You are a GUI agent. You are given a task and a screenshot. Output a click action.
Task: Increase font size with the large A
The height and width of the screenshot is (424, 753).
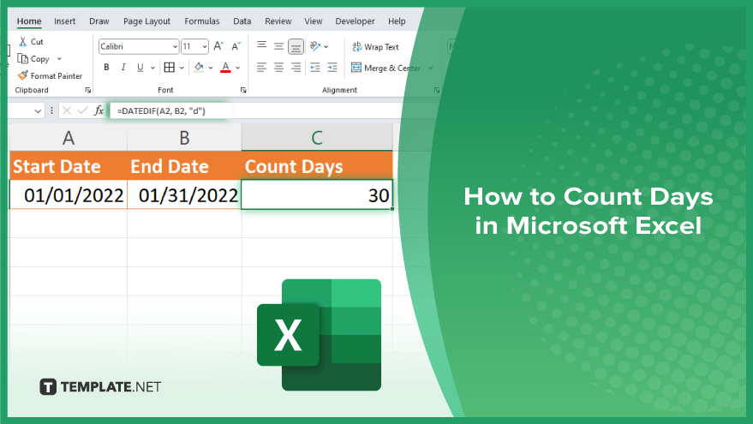point(218,46)
